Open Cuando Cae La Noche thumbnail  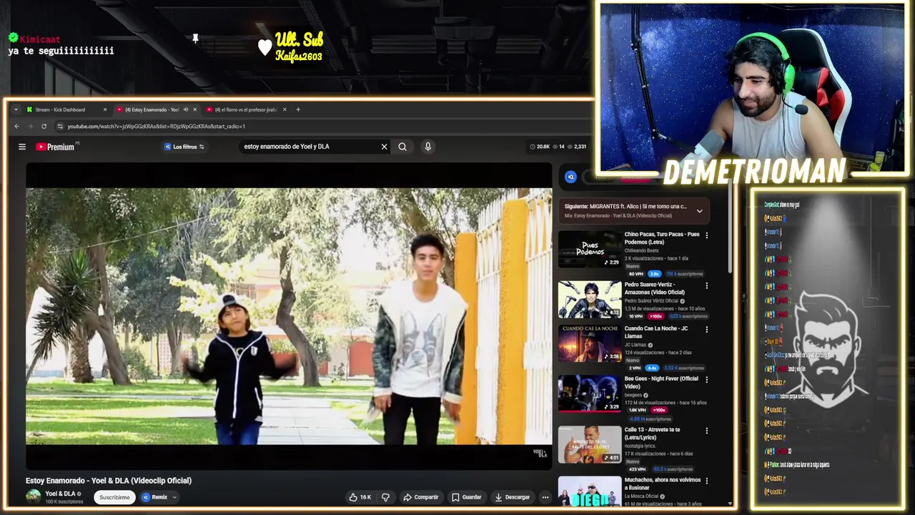click(590, 343)
